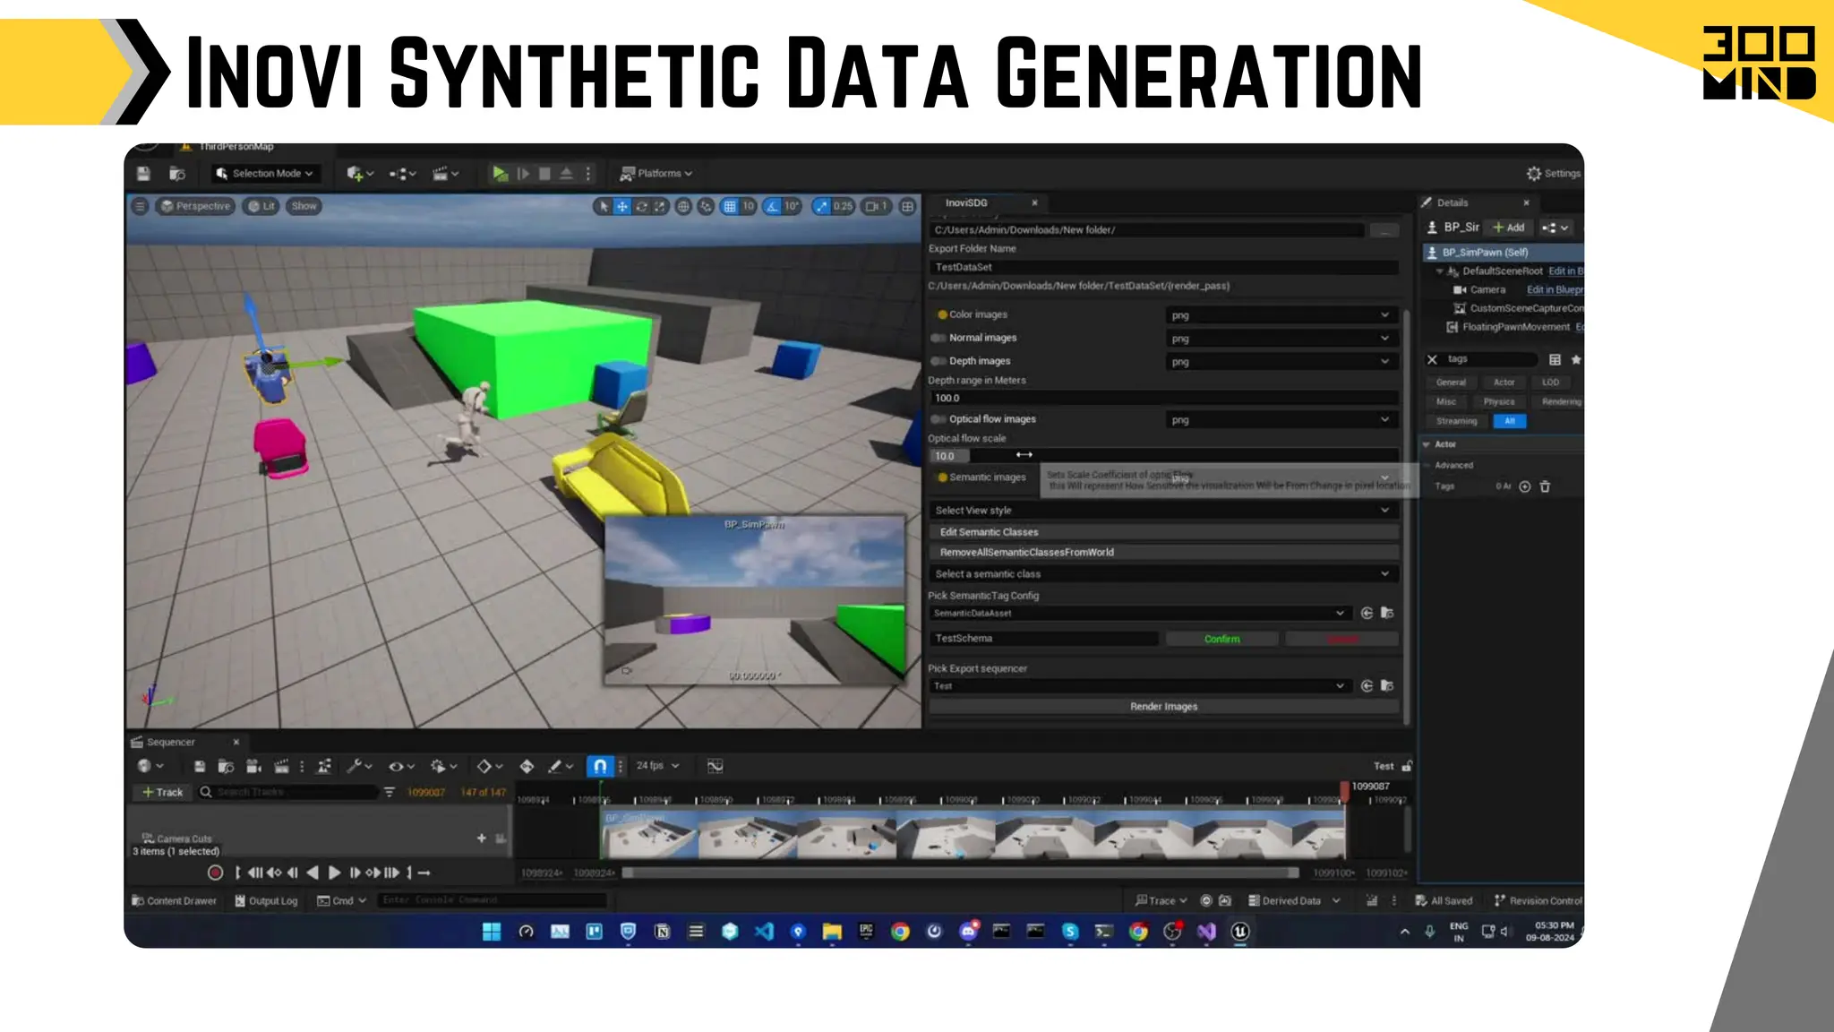Open Optical flow images format dropdown
Screen dimensions: 1834x1032
point(1281,420)
